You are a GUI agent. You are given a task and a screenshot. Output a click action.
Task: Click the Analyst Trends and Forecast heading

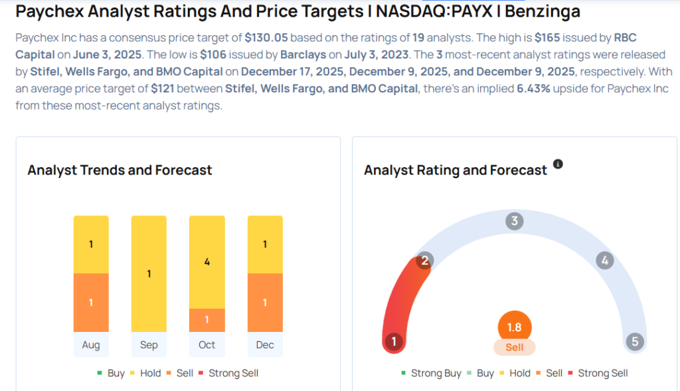(x=120, y=170)
